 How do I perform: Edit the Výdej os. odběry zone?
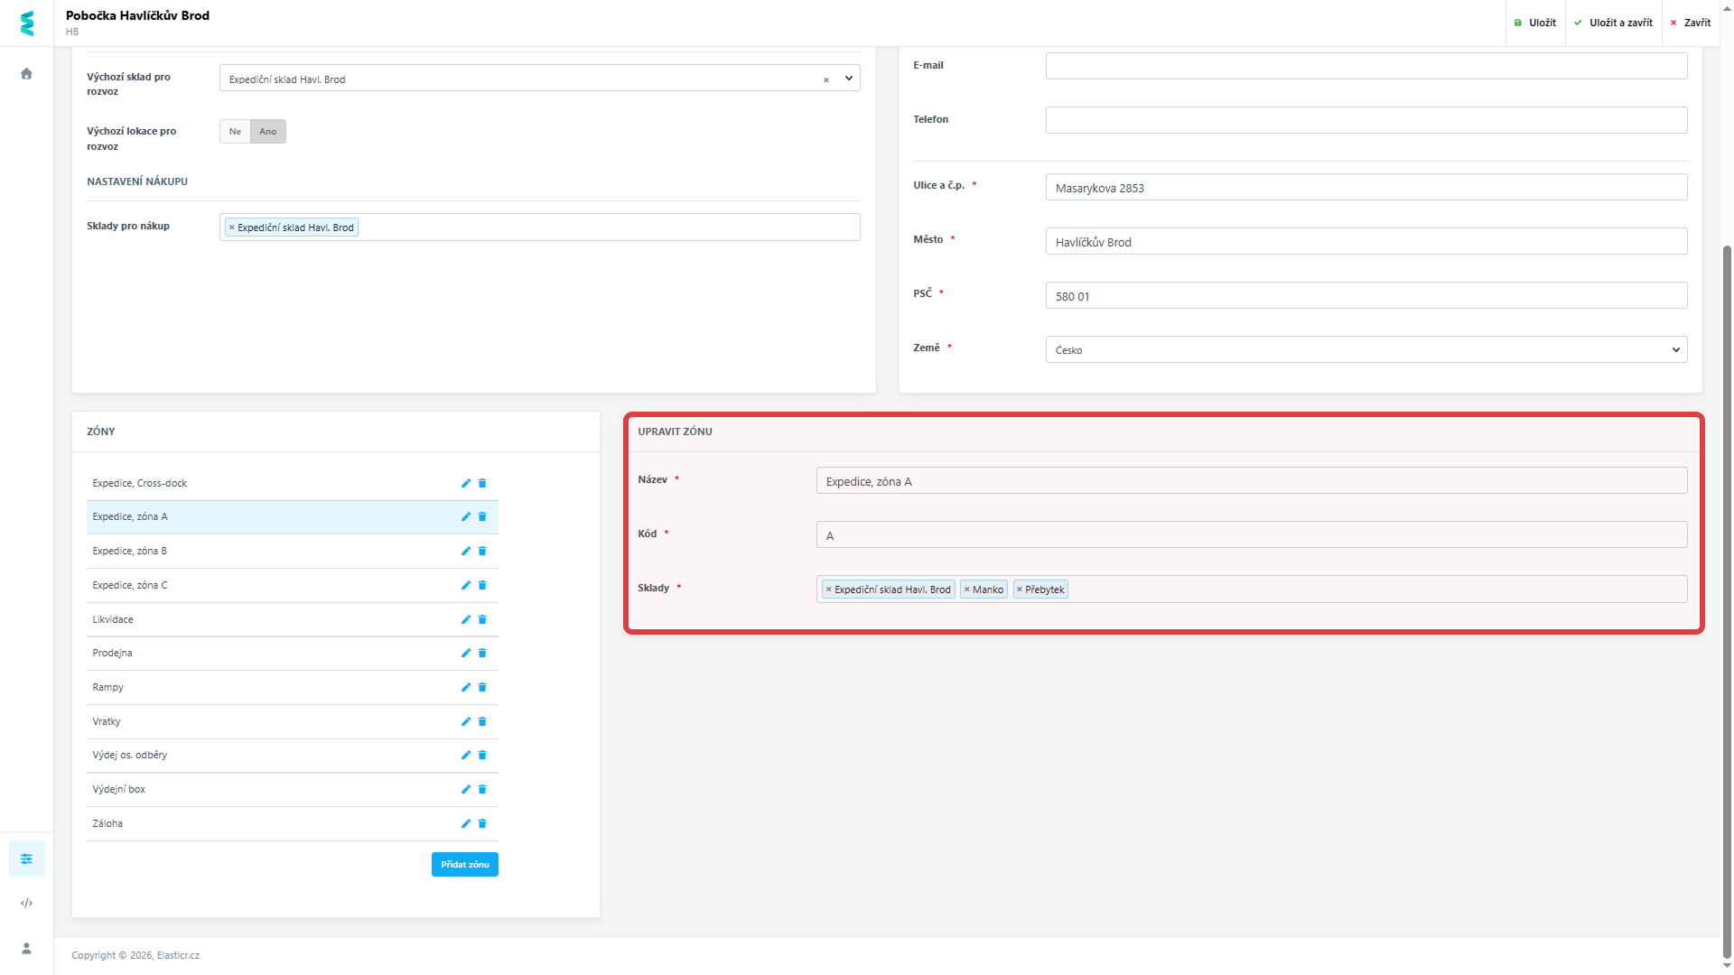[466, 755]
